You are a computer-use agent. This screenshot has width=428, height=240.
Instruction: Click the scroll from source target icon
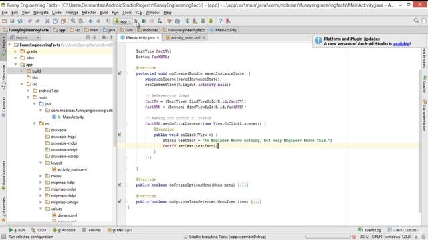88,37
